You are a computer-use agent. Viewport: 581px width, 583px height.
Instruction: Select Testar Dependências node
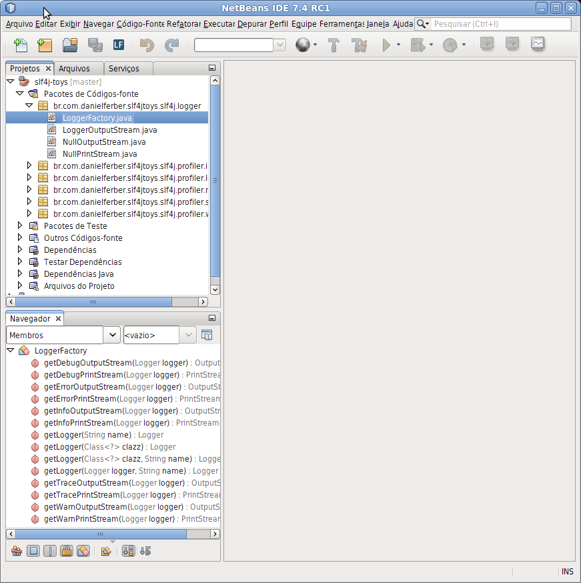[83, 262]
